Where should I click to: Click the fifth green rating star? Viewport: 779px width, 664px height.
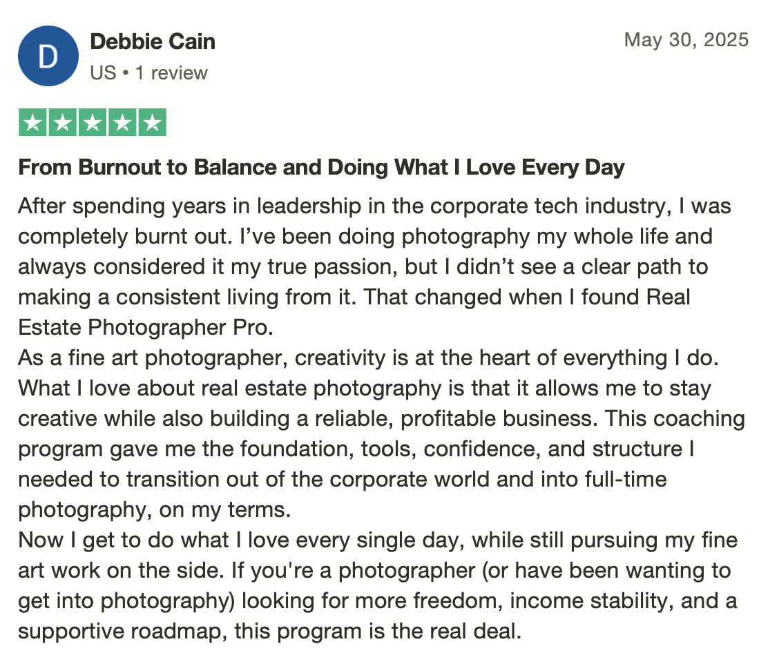tap(152, 122)
